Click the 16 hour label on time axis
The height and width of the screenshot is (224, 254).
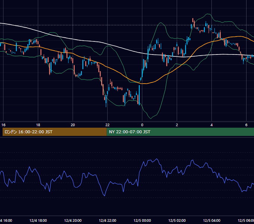pos(3,125)
